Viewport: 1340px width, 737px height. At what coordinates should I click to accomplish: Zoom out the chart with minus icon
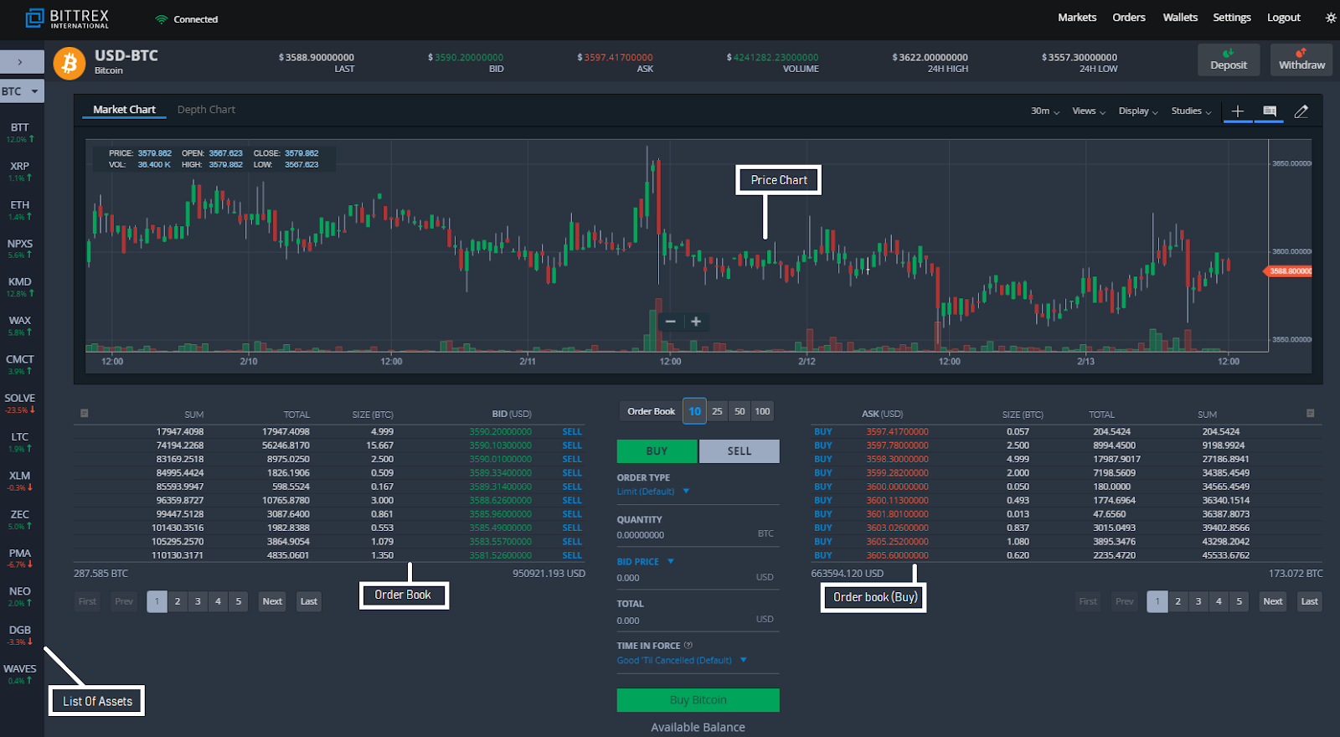670,322
